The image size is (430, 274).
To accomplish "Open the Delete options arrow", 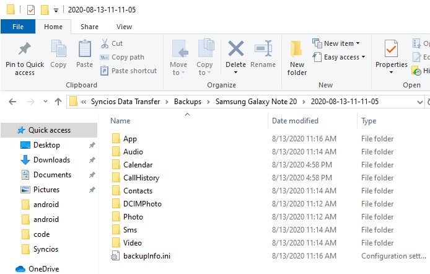I will (x=235, y=73).
